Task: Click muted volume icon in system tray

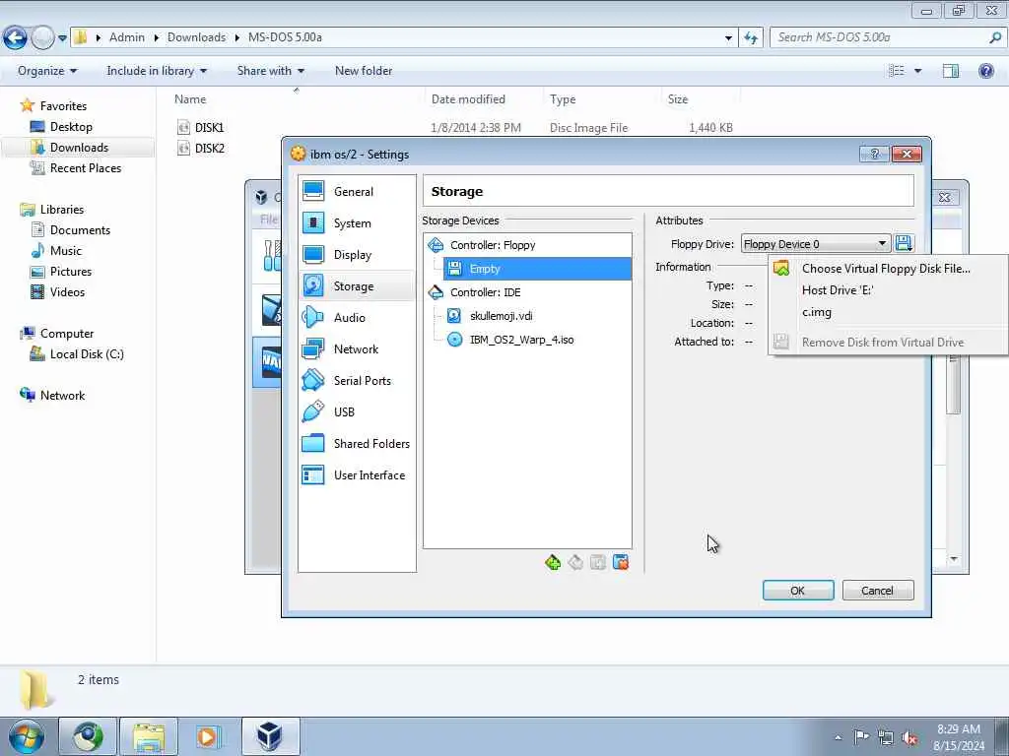Action: (x=909, y=737)
